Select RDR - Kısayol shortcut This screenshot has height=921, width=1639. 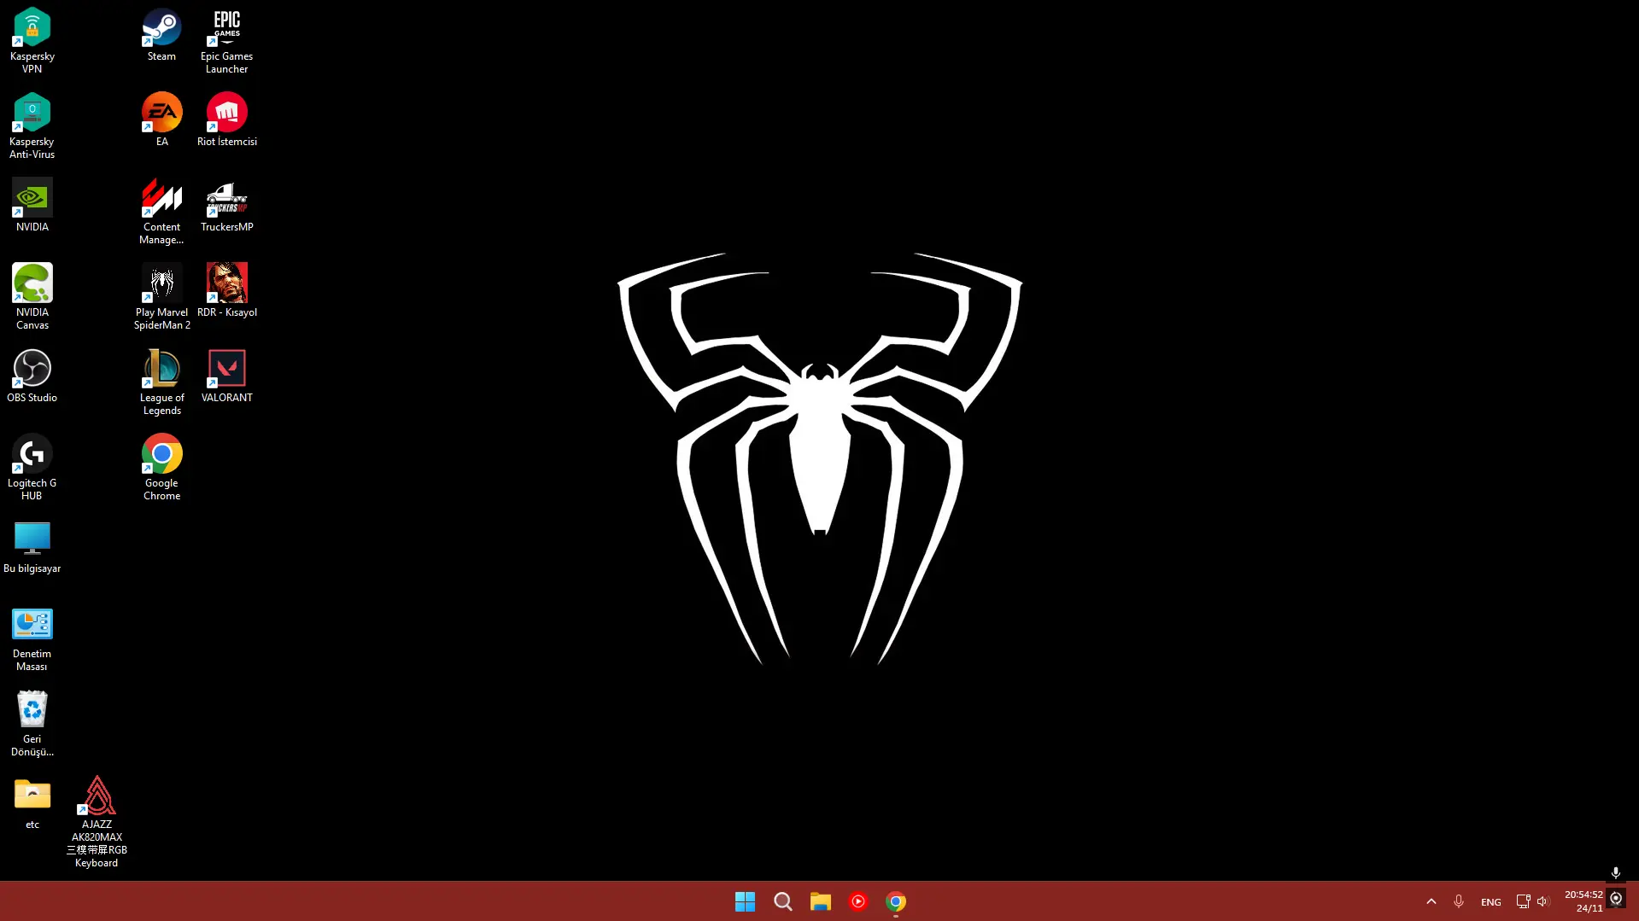click(226, 290)
